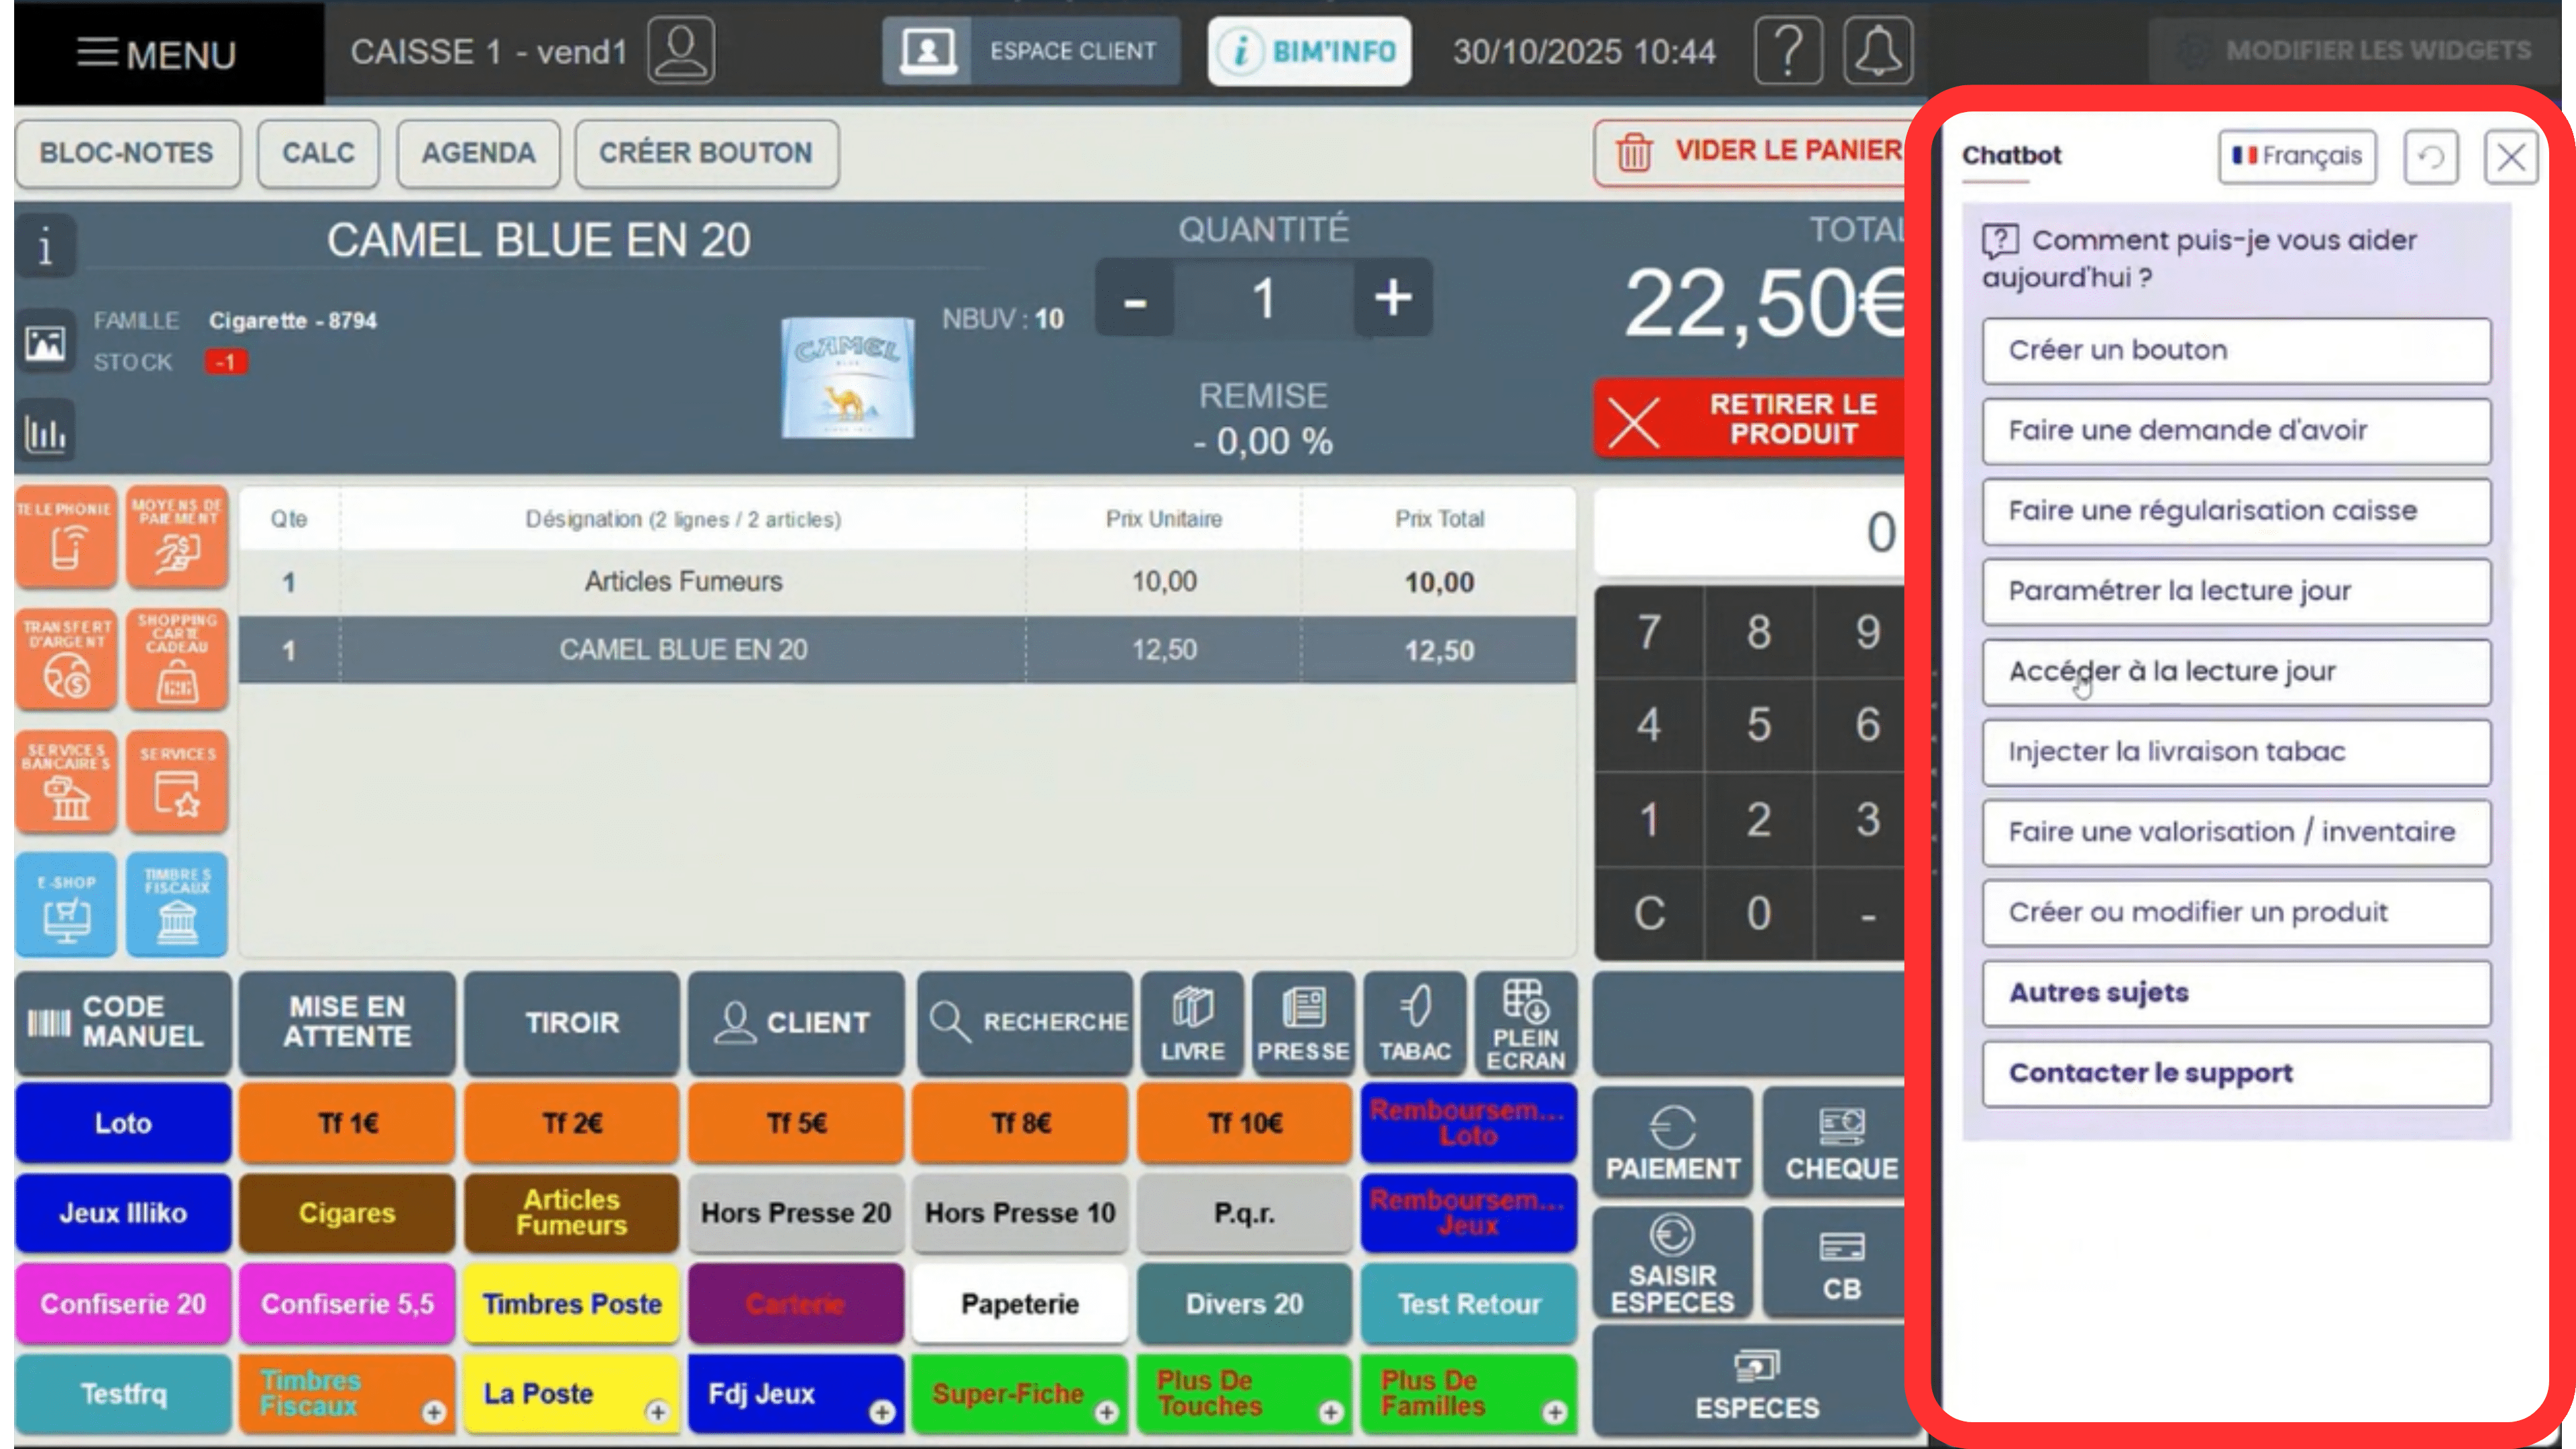Viewport: 2576px width, 1449px height.
Task: Reset the chatbot conversation icon
Action: coord(2430,157)
